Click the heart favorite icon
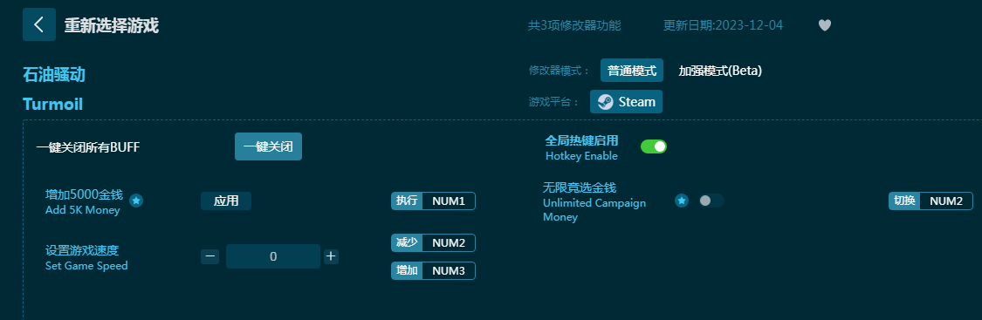Image resolution: width=982 pixels, height=320 pixels. click(x=825, y=25)
